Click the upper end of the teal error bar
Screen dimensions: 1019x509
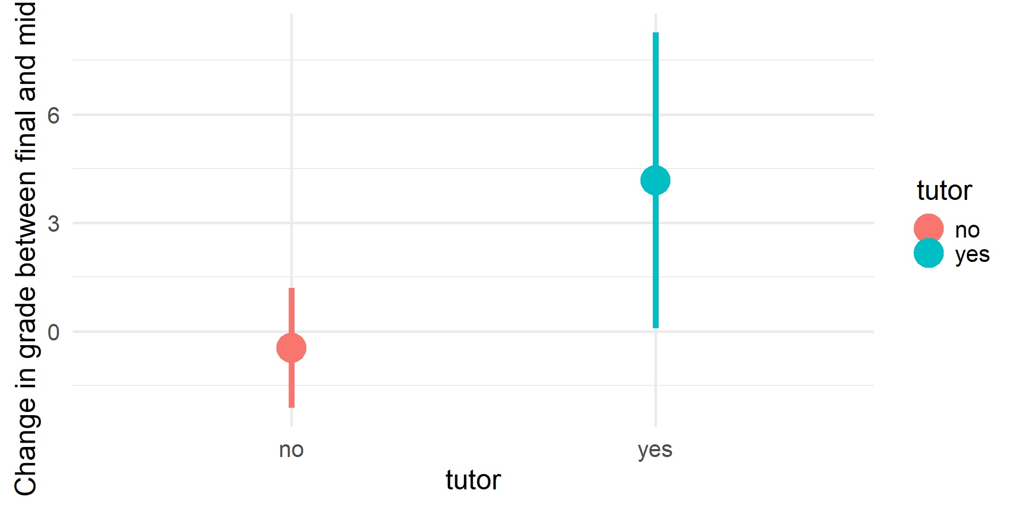655,34
